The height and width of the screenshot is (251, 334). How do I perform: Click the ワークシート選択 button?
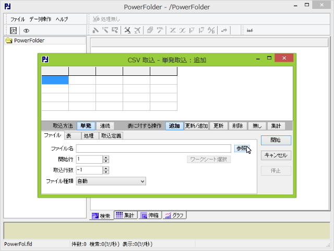click(x=209, y=159)
